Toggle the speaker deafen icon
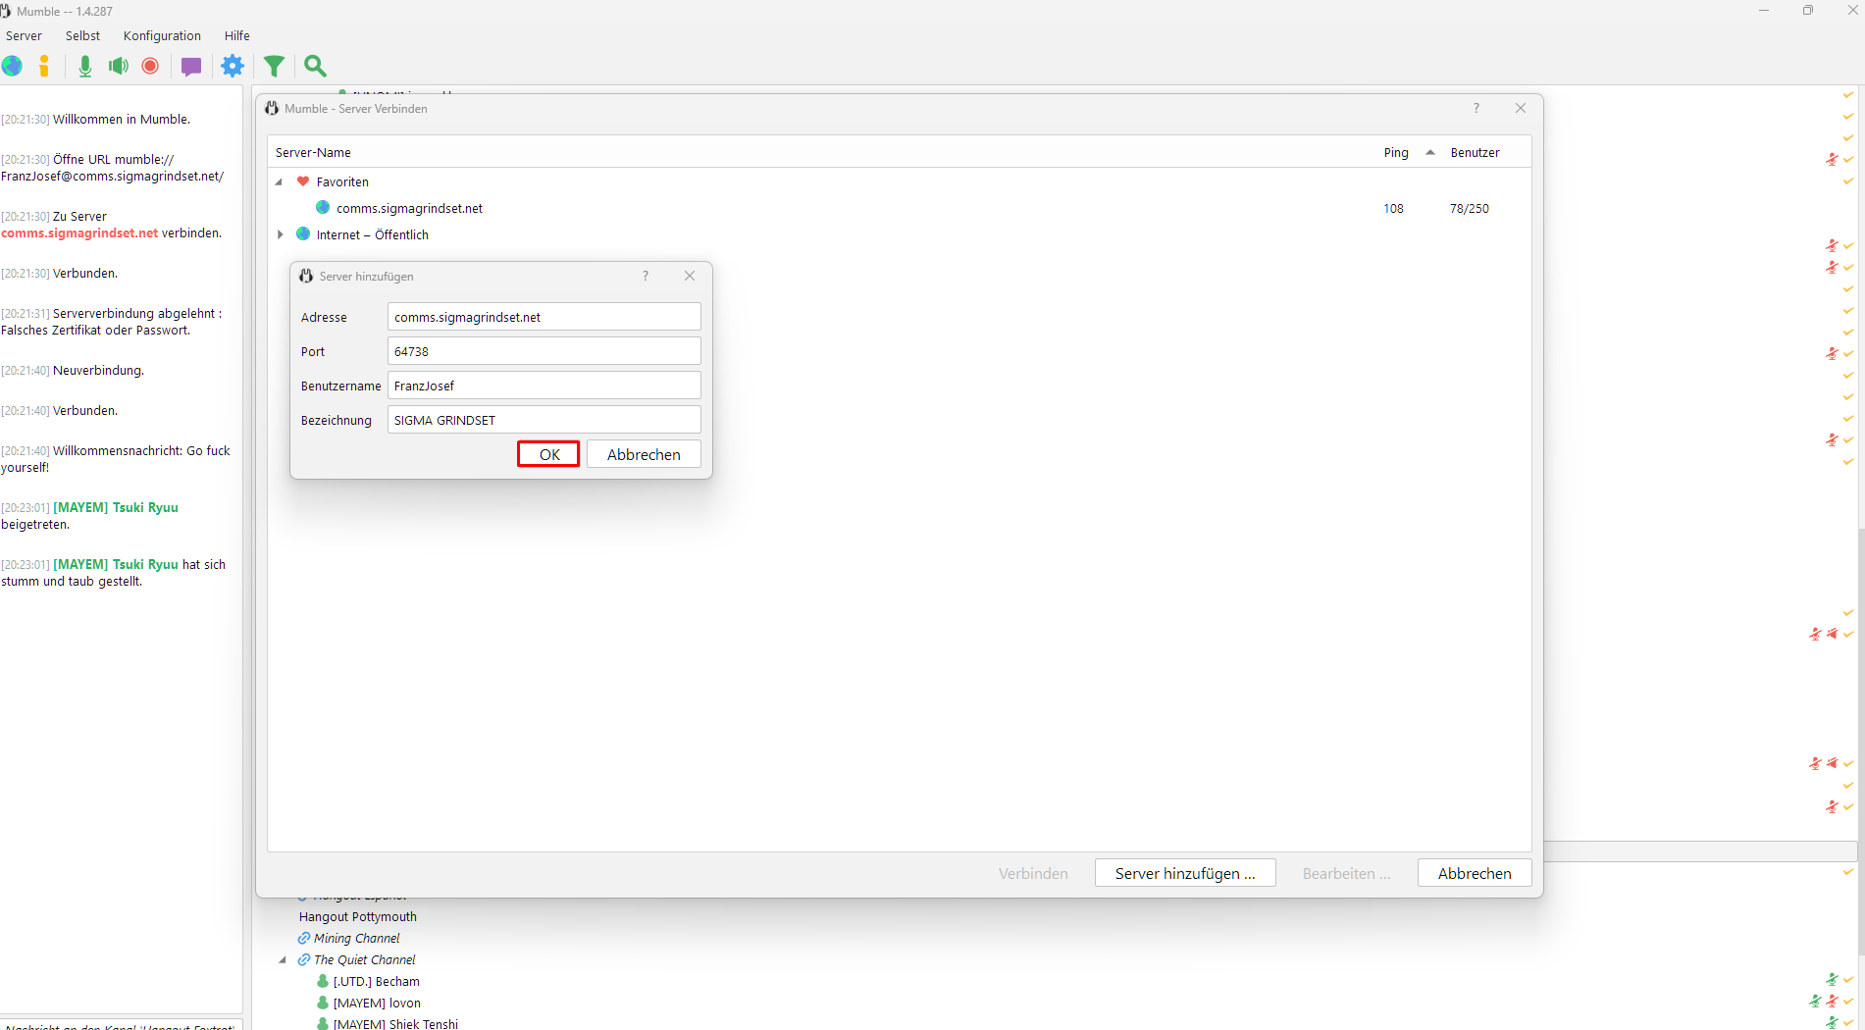This screenshot has height=1030, width=1865. point(119,66)
